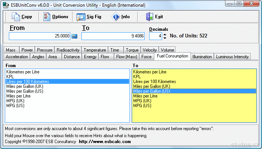Switch to the Luminous Intensity tab
The width and height of the screenshot is (262, 149).
pos(232,57)
